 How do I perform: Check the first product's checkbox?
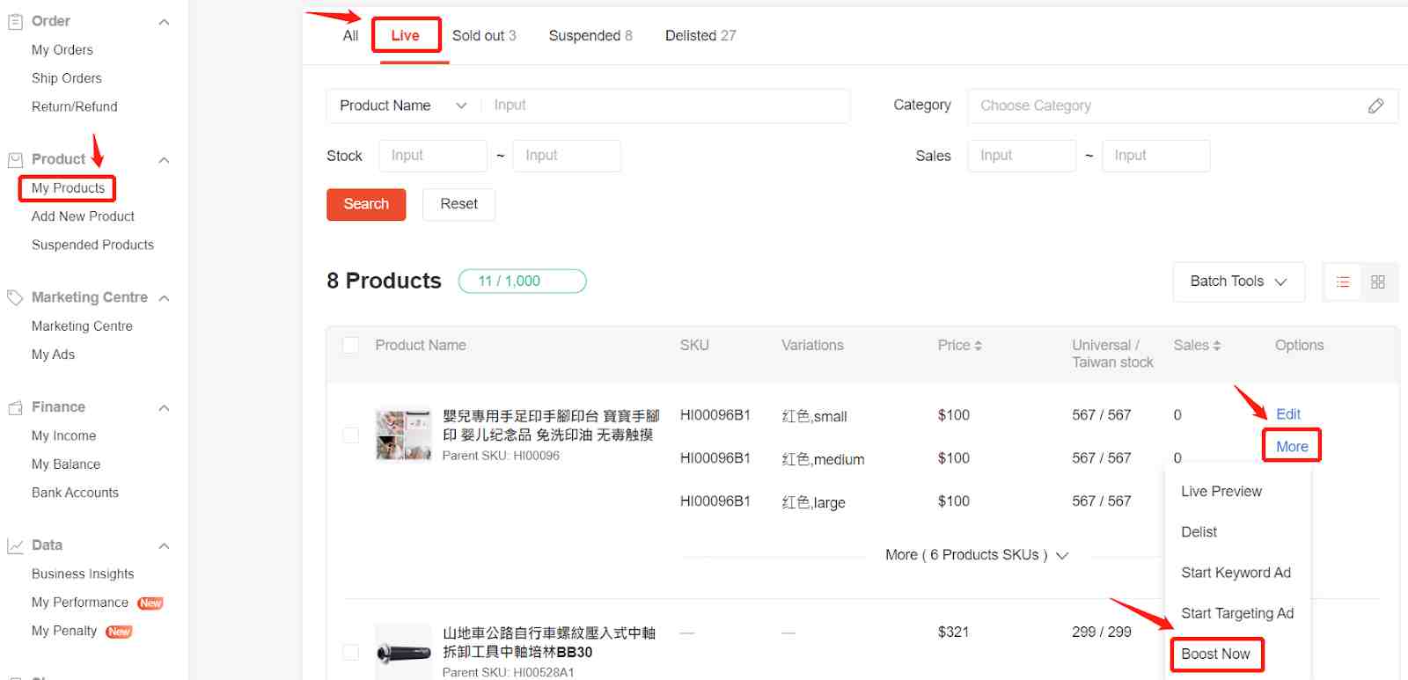pos(351,435)
